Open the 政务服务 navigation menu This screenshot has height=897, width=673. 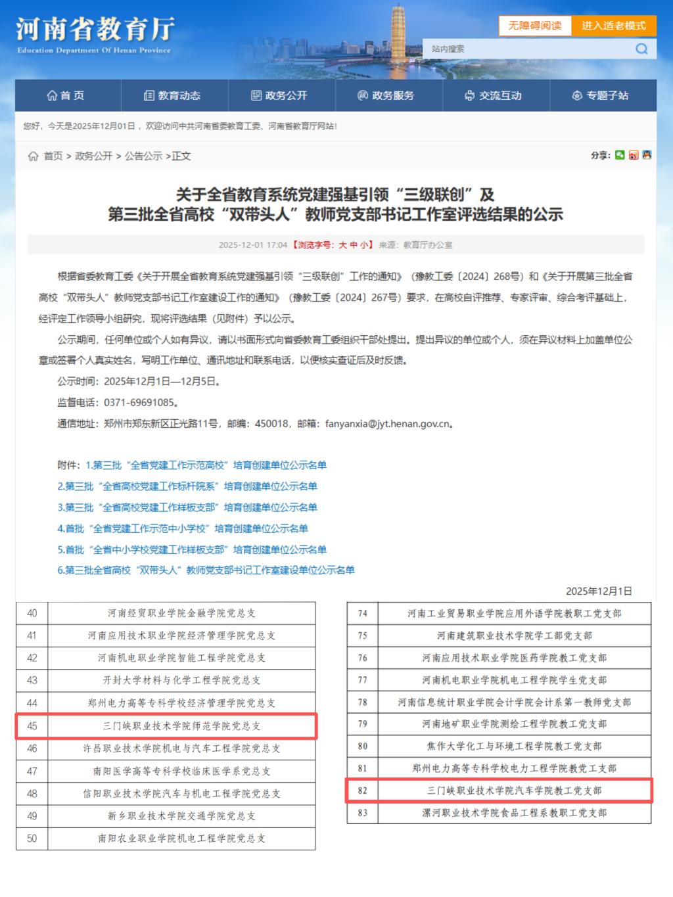(x=386, y=96)
